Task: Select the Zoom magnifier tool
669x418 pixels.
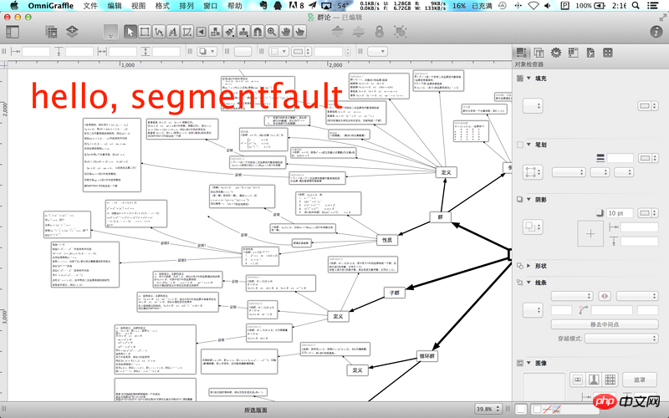Action: [x=273, y=32]
